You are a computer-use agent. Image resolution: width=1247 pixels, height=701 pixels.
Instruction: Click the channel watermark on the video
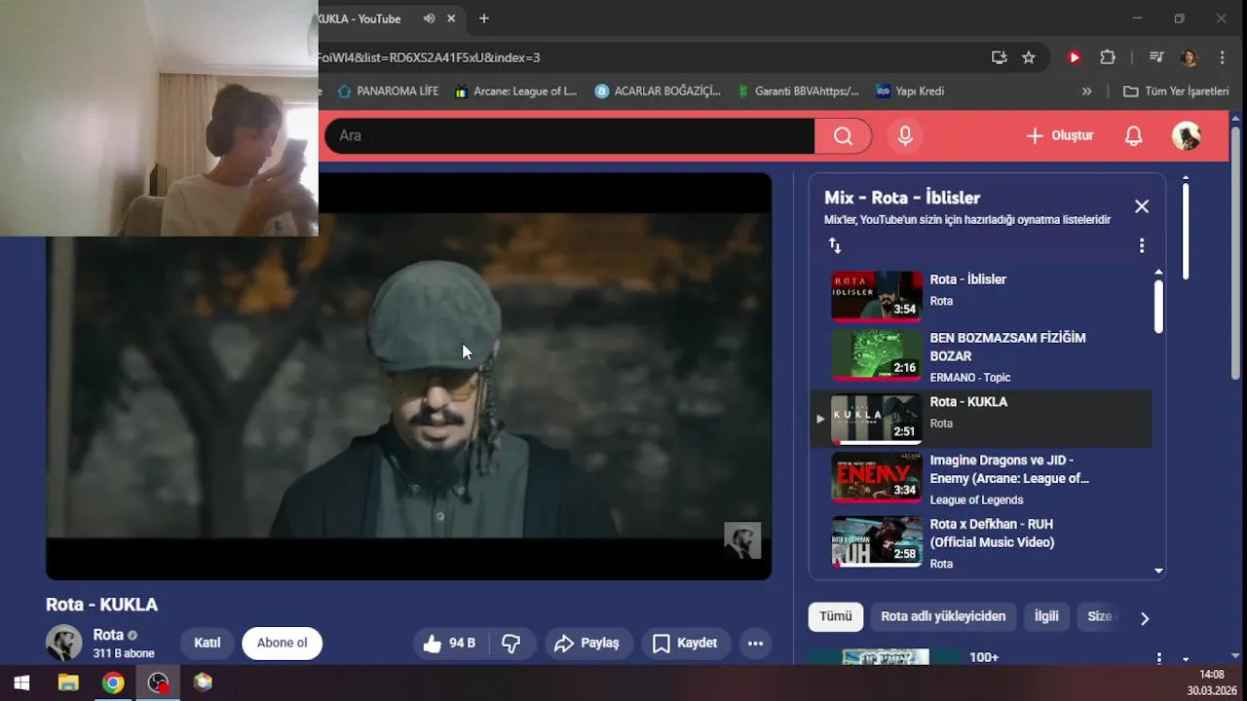[742, 540]
